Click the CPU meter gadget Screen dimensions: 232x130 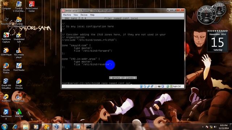point(207,15)
